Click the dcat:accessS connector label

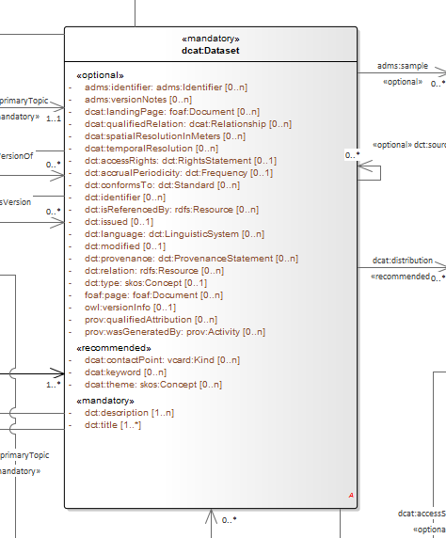(x=422, y=514)
